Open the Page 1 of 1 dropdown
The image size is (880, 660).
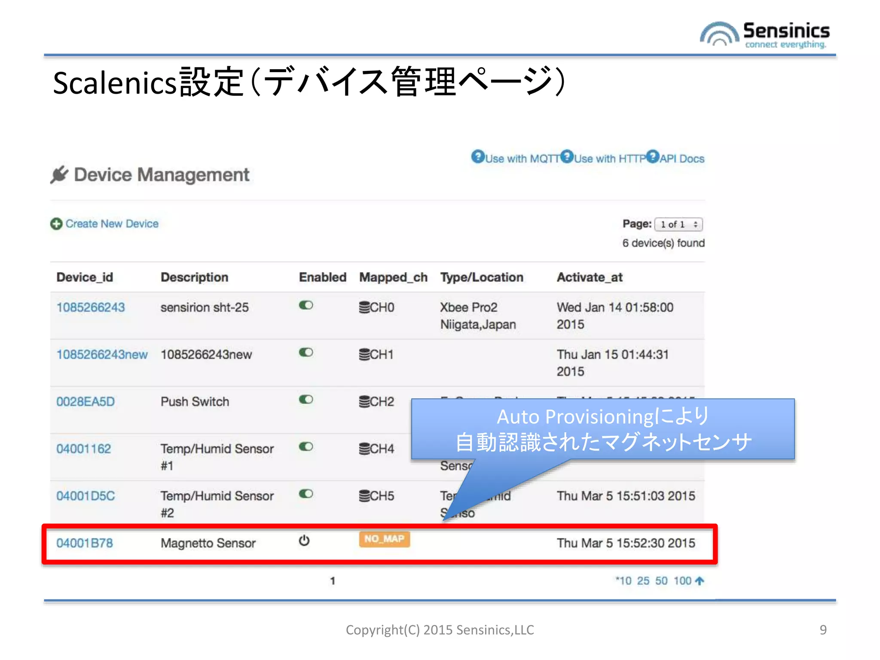pyautogui.click(x=678, y=224)
